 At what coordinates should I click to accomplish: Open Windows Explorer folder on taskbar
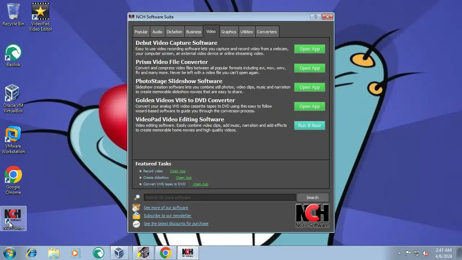54,253
